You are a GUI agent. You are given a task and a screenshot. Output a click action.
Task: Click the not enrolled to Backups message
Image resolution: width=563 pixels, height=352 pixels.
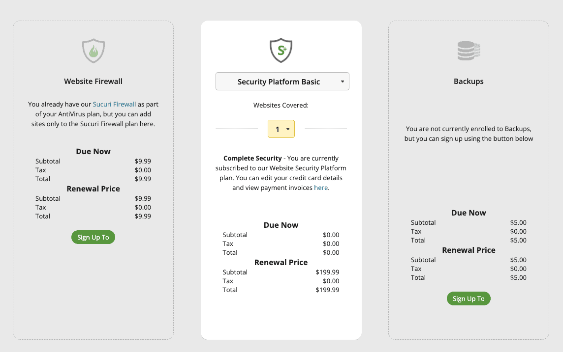[x=469, y=134]
